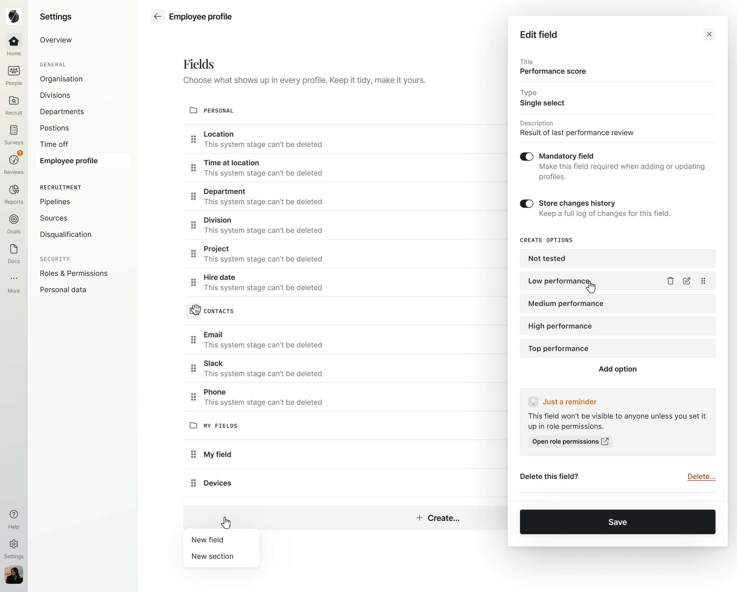This screenshot has height=592, width=737.
Task: Open the Hire date field row
Action: (345, 282)
